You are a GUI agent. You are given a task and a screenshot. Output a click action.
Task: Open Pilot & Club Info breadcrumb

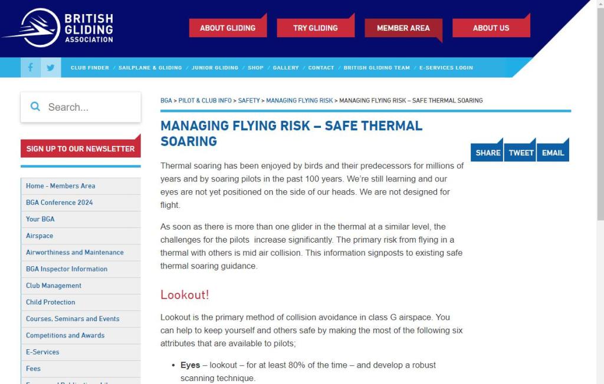coord(205,101)
